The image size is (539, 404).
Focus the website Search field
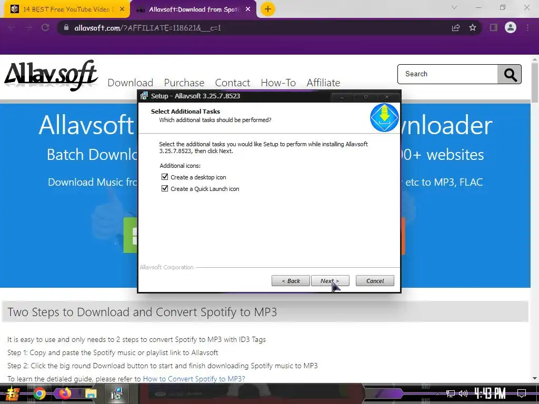tap(447, 74)
